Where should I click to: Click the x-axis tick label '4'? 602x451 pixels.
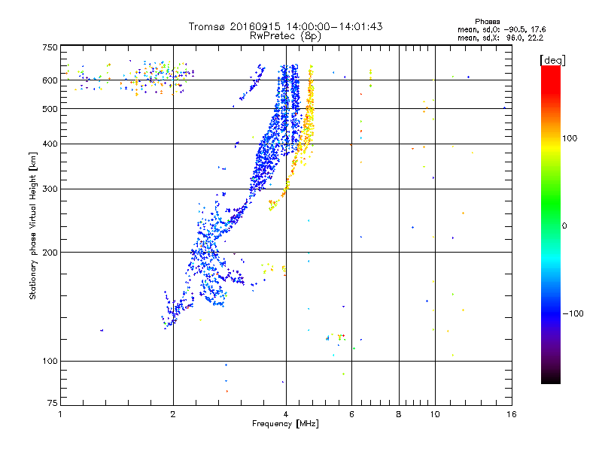286,414
